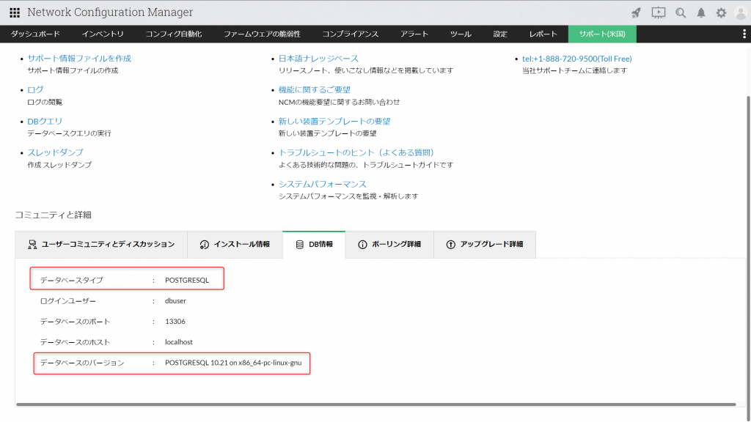Click サポート情報ファイルを作成 link
Viewport: 751px width, 422px height.
(79, 59)
